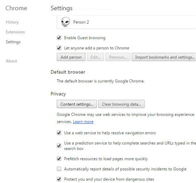Uncheck Let anyone add a person to Chrome

point(59,48)
